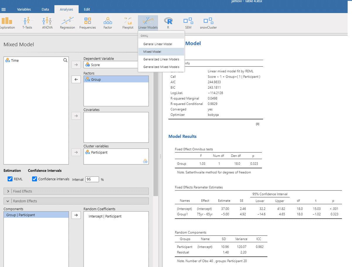
Task: Open the SEM module icon
Action: pos(188,23)
